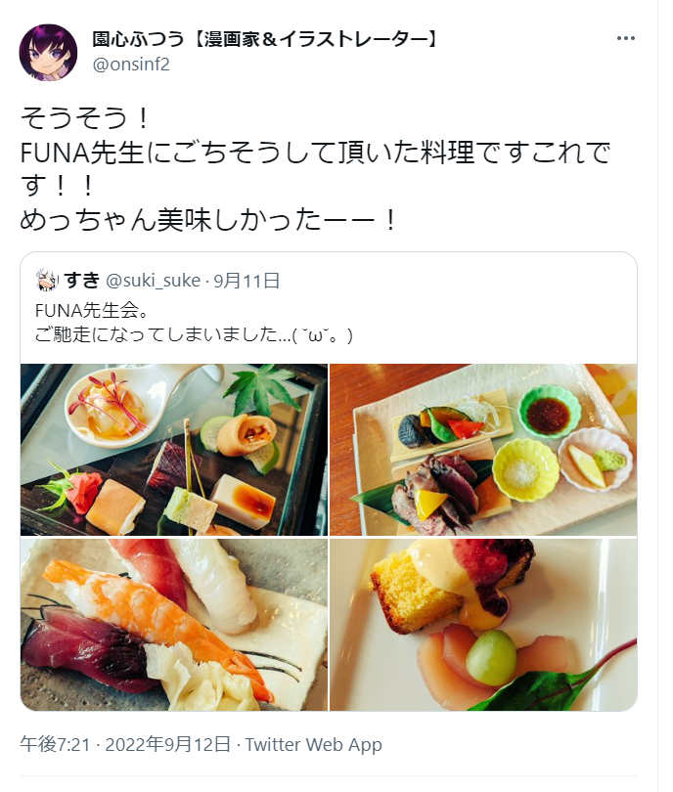Open the sushi nigiri photo thumbnail
The width and height of the screenshot is (673, 792).
pos(174,624)
